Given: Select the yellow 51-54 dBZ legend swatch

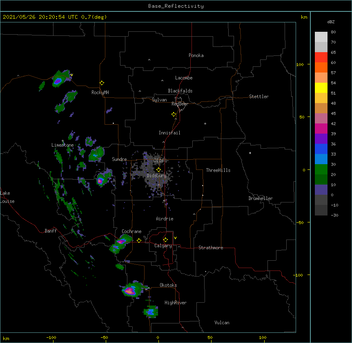Looking at the screenshot, I should [x=321, y=88].
